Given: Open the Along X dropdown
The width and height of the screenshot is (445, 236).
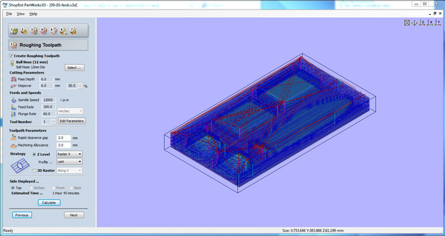Looking at the screenshot, I should coord(69,170).
